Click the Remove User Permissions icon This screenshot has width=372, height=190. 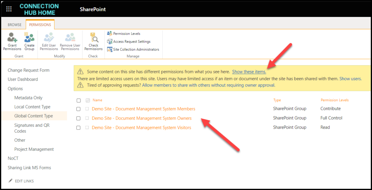(70, 37)
